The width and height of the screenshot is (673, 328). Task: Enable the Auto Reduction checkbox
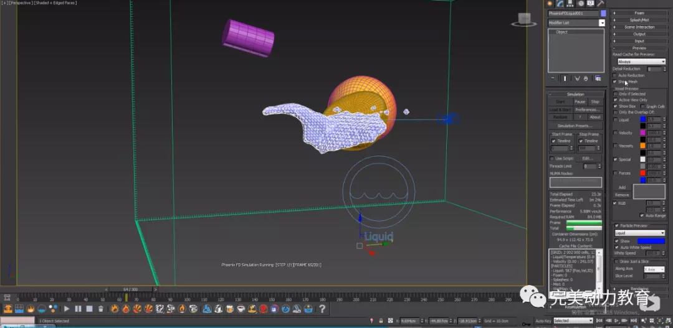[615, 75]
